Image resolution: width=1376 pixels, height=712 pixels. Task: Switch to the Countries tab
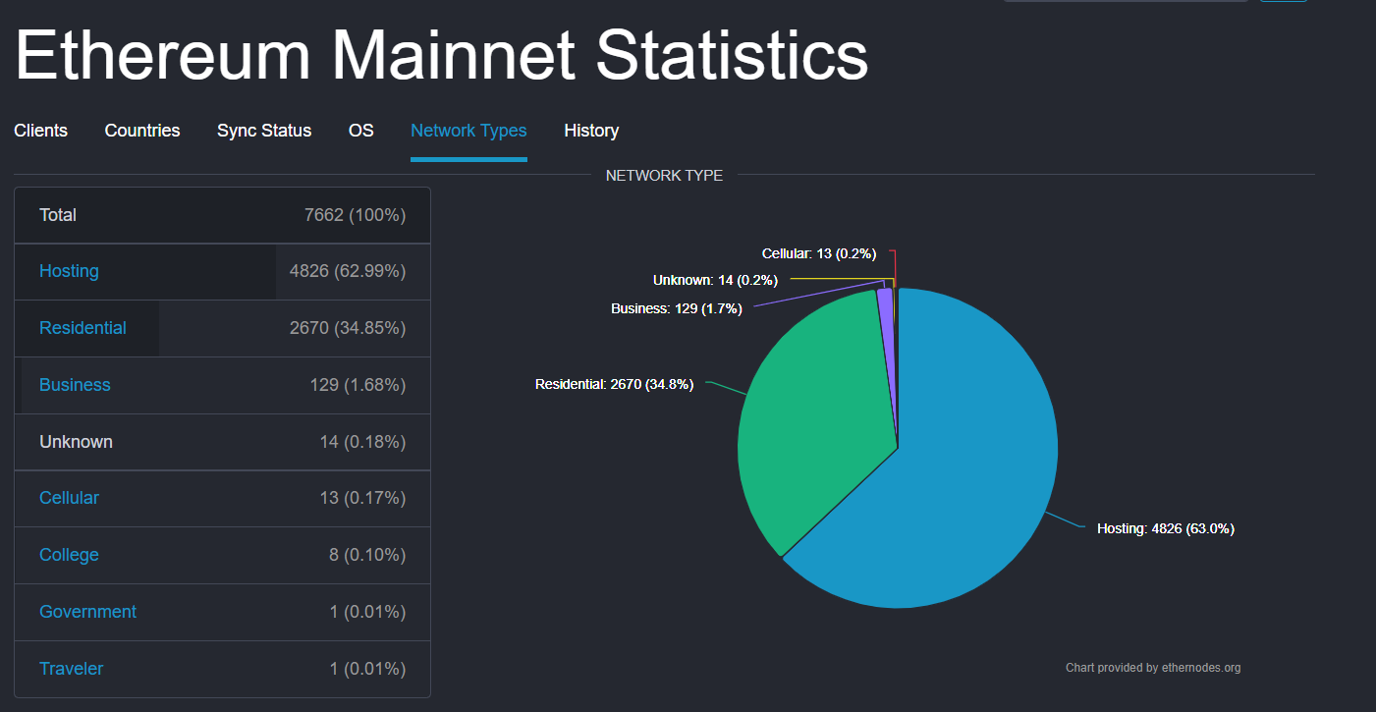tap(142, 131)
